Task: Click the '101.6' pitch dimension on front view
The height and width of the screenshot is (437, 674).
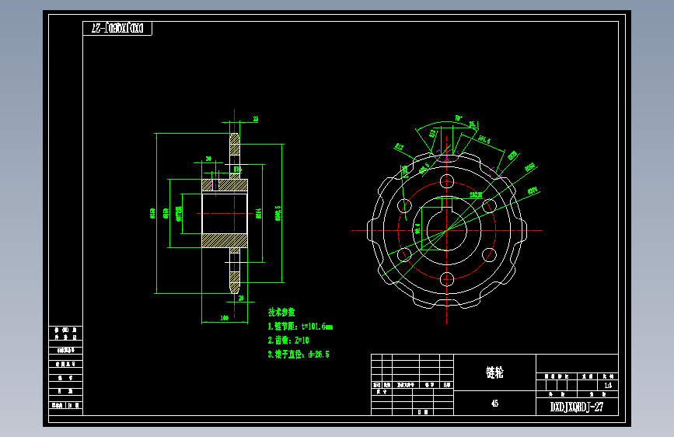Action: coord(484,140)
